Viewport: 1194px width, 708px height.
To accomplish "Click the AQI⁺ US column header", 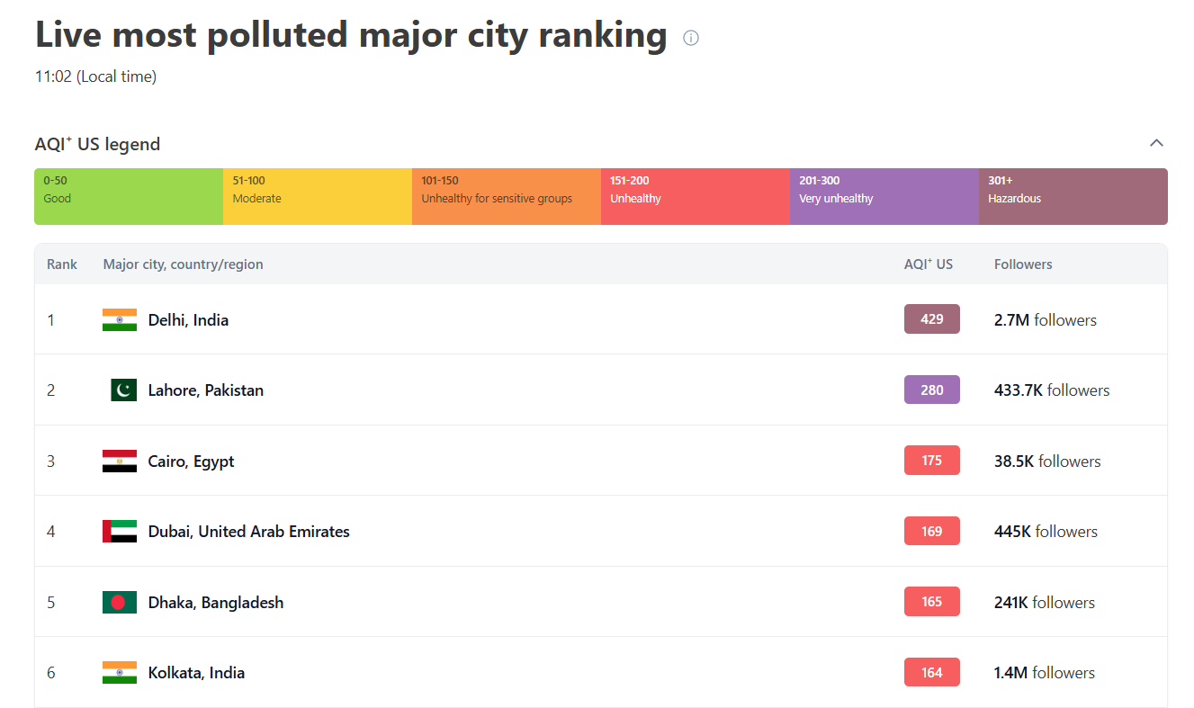I will (928, 264).
